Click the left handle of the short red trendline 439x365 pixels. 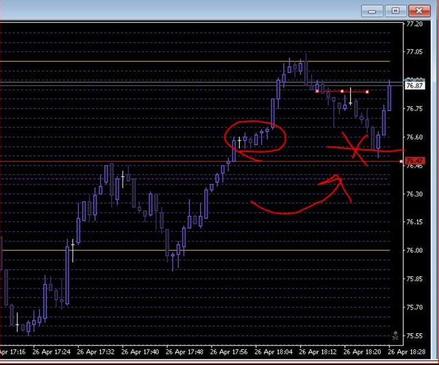(x=317, y=91)
